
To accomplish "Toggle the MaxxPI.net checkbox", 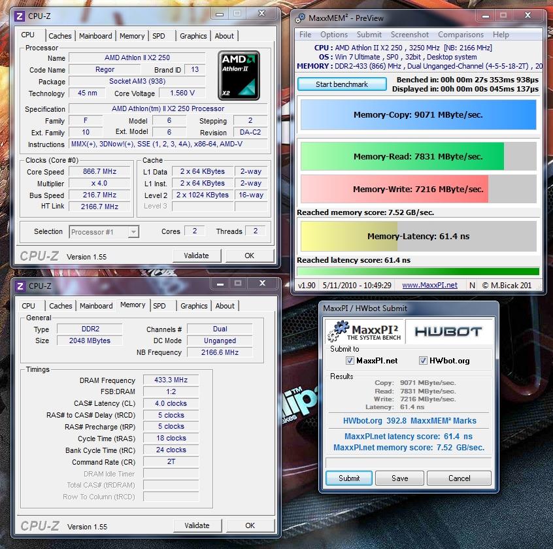I will [x=350, y=360].
